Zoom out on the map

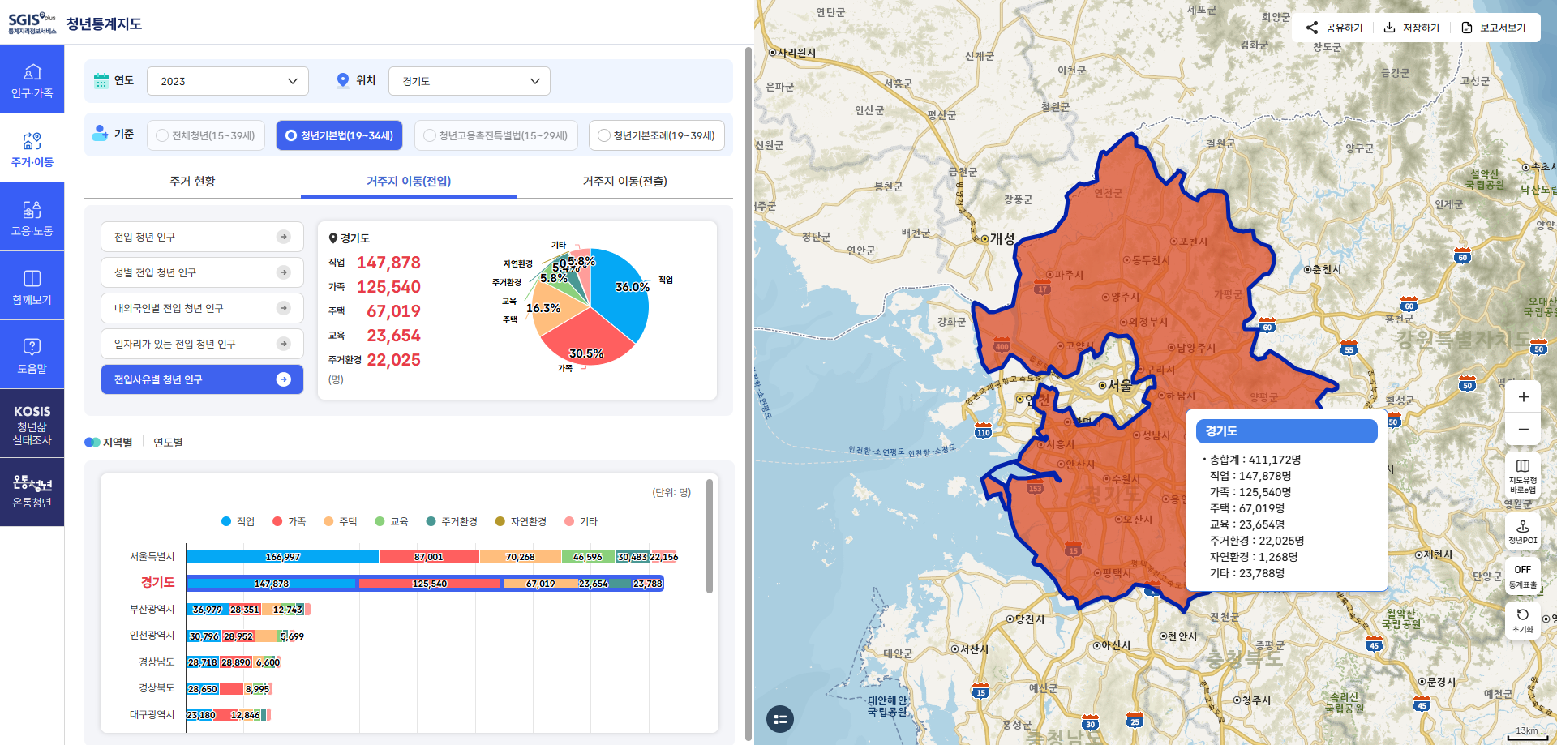pos(1523,430)
